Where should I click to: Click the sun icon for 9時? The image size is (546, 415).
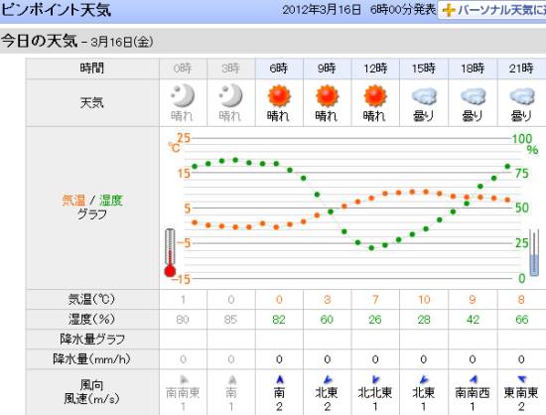pyautogui.click(x=327, y=96)
